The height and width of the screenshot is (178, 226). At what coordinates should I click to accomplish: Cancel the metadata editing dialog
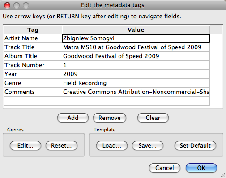165,168
